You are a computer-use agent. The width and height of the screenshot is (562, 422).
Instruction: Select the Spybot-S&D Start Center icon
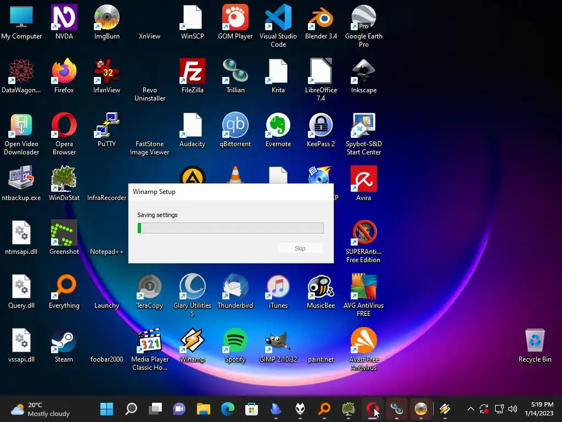click(363, 125)
